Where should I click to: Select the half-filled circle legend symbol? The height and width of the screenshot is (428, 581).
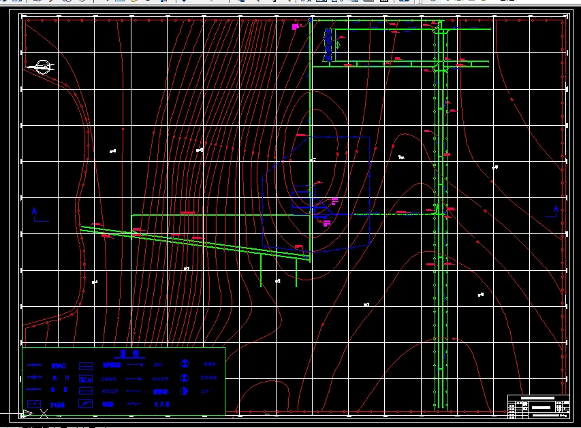(184, 391)
